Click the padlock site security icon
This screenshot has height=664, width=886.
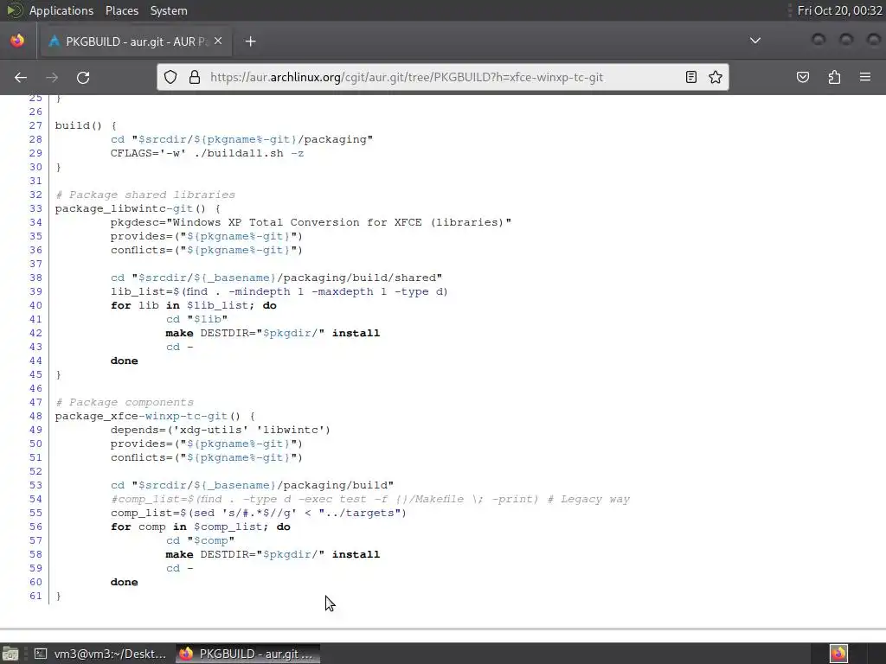195,77
